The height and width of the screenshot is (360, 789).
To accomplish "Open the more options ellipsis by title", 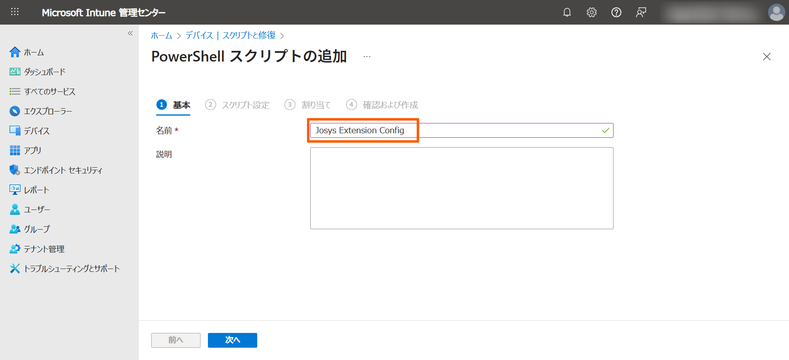I will (x=367, y=57).
